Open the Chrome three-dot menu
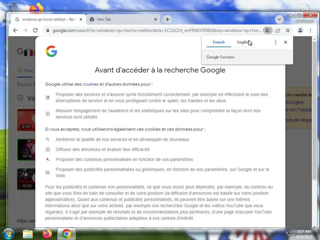 coord(310,30)
